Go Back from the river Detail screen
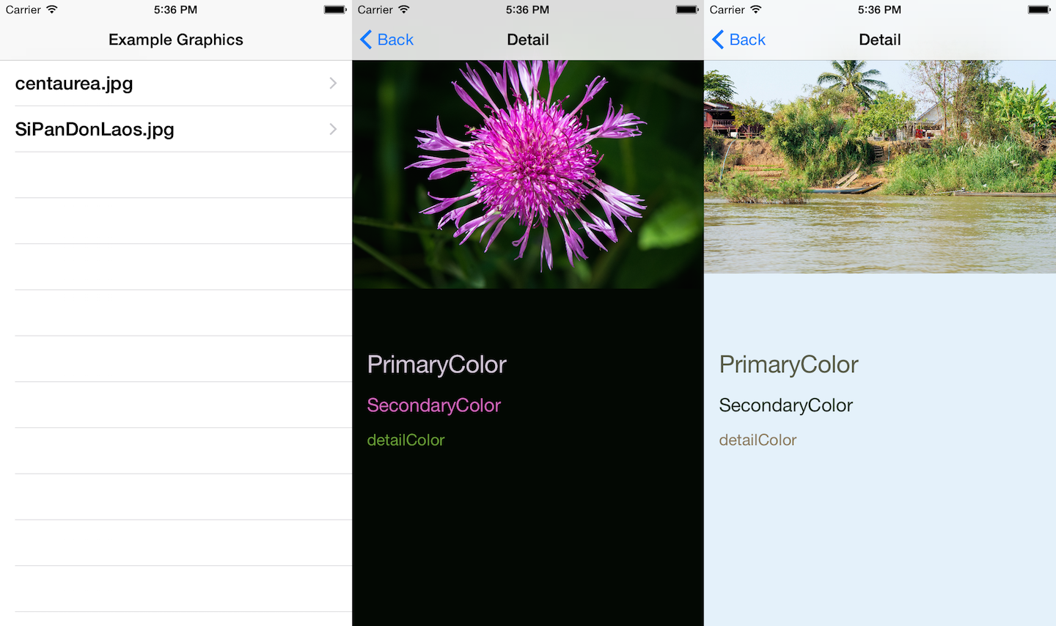Screen dimensions: 1056x626 (739, 40)
